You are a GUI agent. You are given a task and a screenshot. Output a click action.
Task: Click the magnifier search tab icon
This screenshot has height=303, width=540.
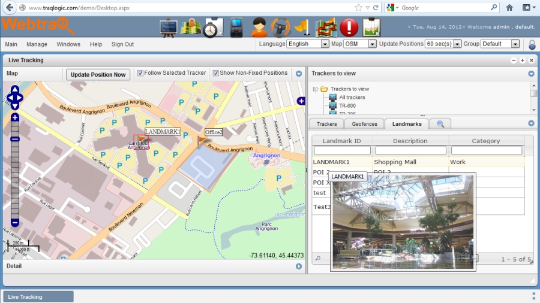point(440,124)
